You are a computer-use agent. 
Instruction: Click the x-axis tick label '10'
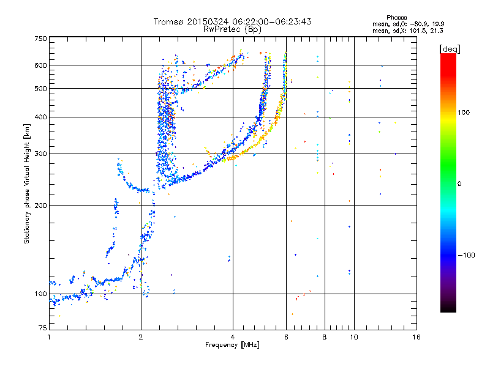tap(354, 337)
